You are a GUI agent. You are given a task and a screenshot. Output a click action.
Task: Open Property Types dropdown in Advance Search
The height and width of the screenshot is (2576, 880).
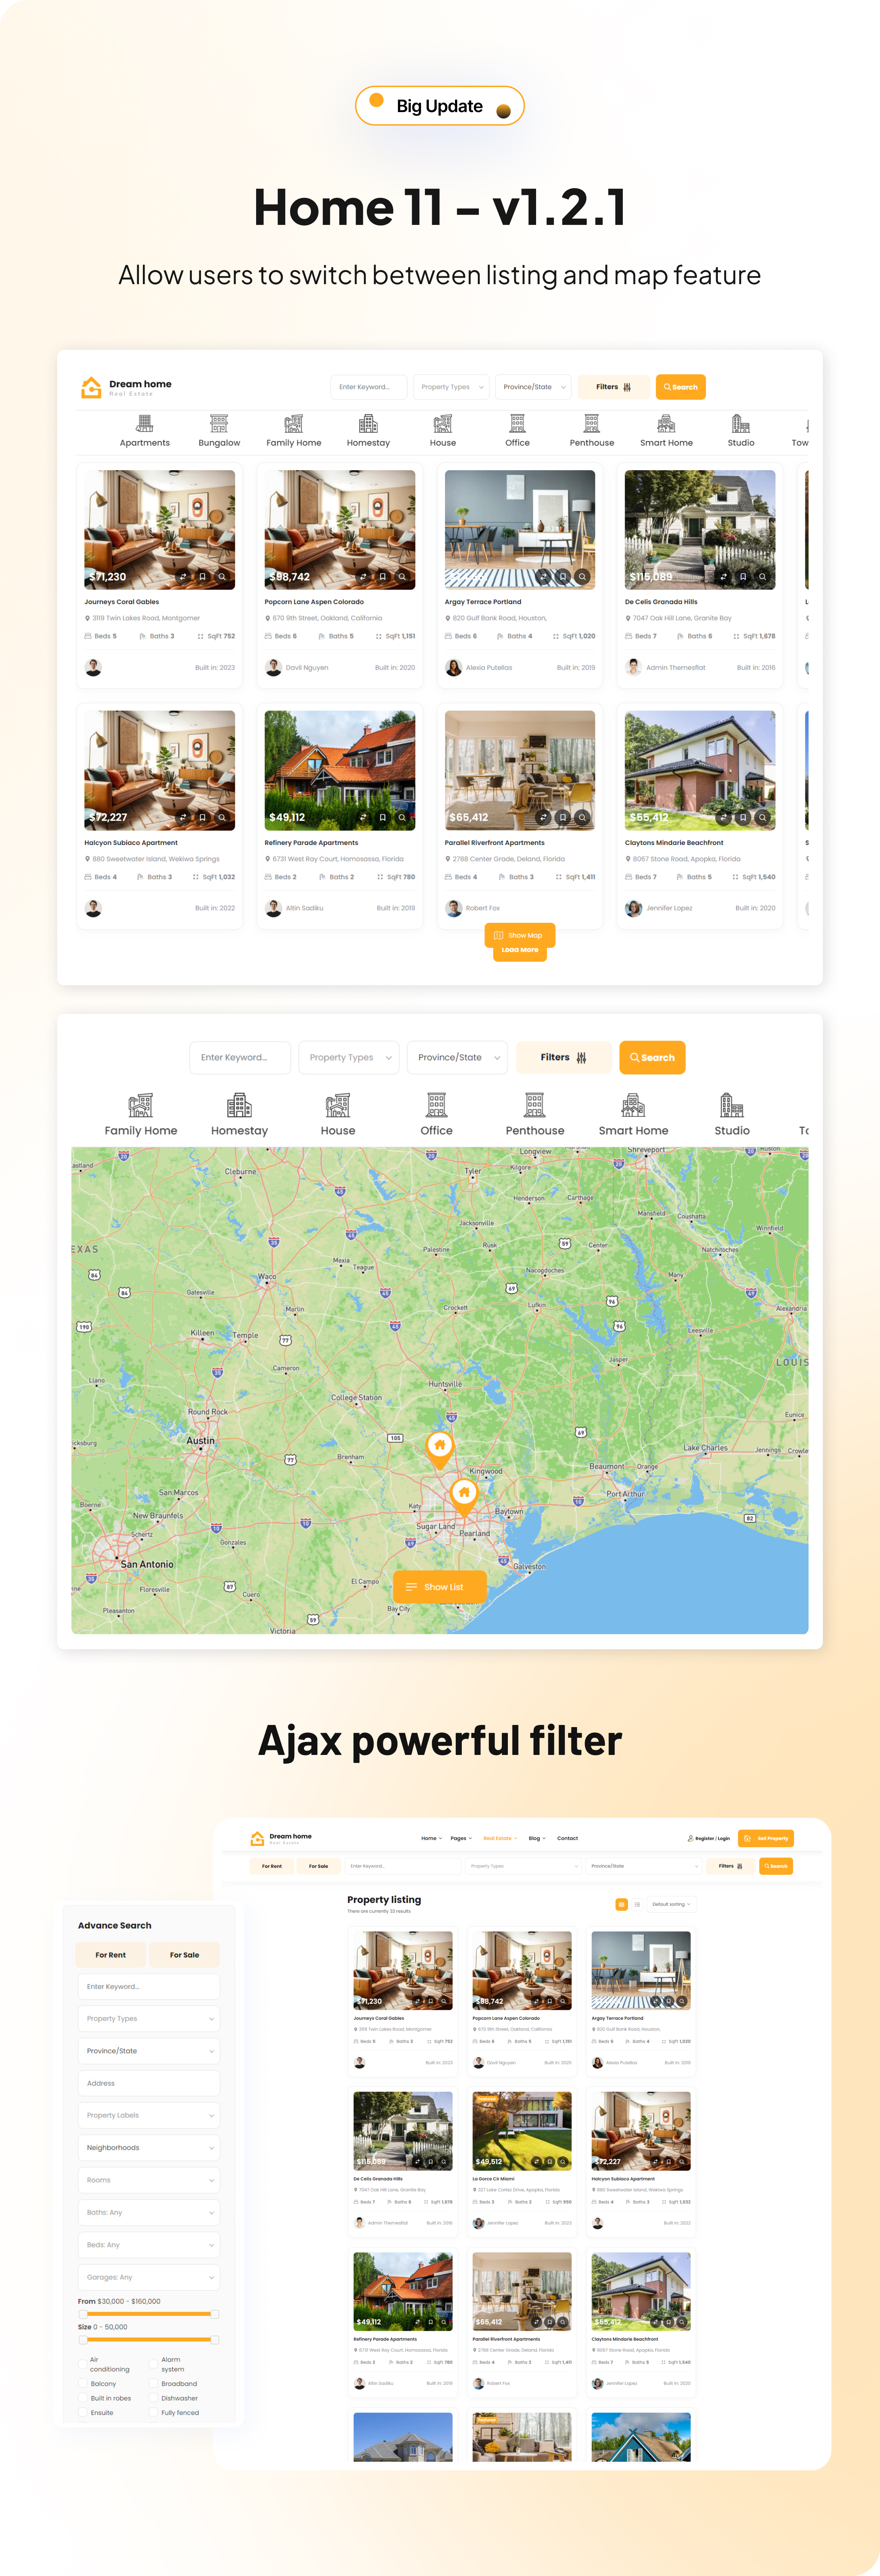click(149, 2019)
